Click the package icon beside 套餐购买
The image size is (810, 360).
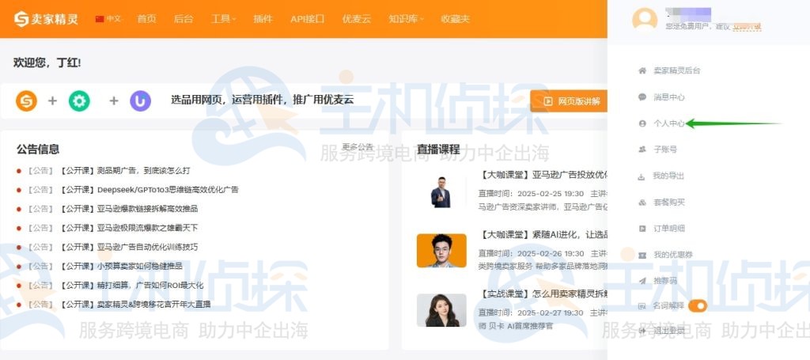pos(642,202)
